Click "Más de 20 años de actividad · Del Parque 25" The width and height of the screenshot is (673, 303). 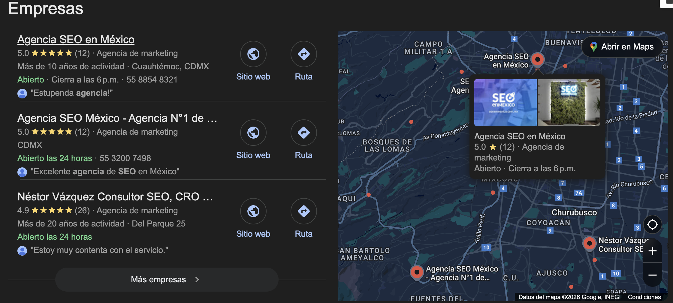click(101, 224)
